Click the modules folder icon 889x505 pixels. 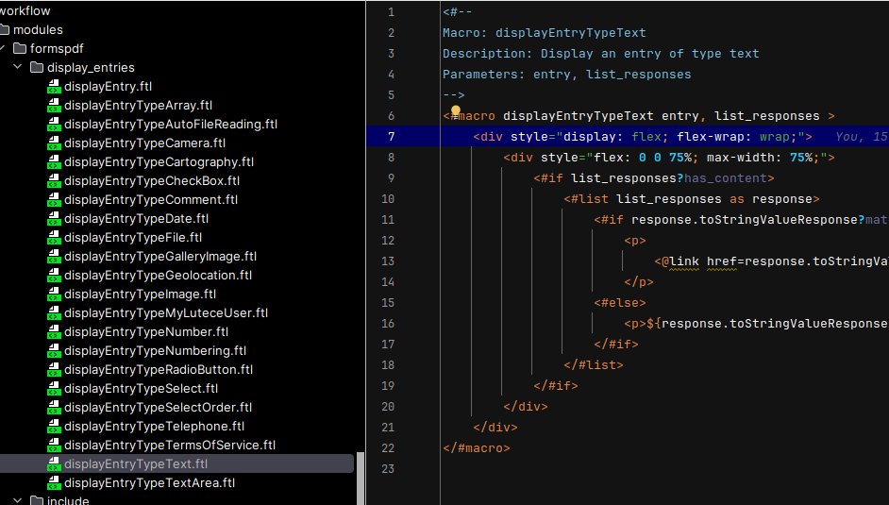click(4, 30)
